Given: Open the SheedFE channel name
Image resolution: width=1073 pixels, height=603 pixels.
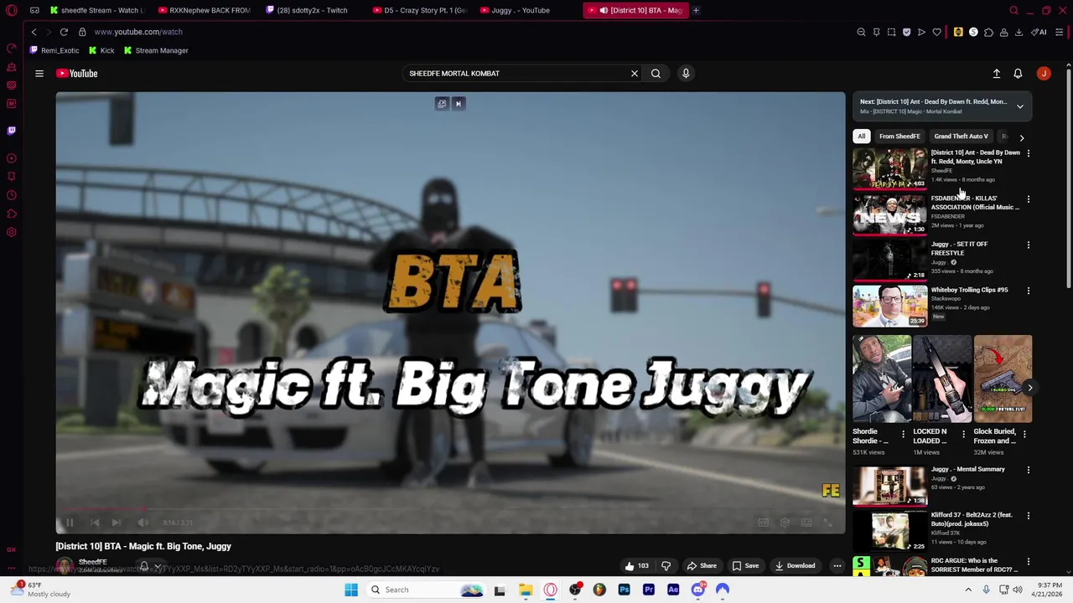Looking at the screenshot, I should [93, 562].
